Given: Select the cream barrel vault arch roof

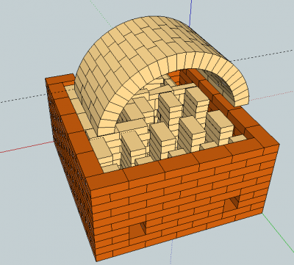Looking at the screenshot, I should [x=137, y=54].
